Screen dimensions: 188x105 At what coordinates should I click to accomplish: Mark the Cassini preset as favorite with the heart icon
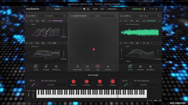[84, 9]
